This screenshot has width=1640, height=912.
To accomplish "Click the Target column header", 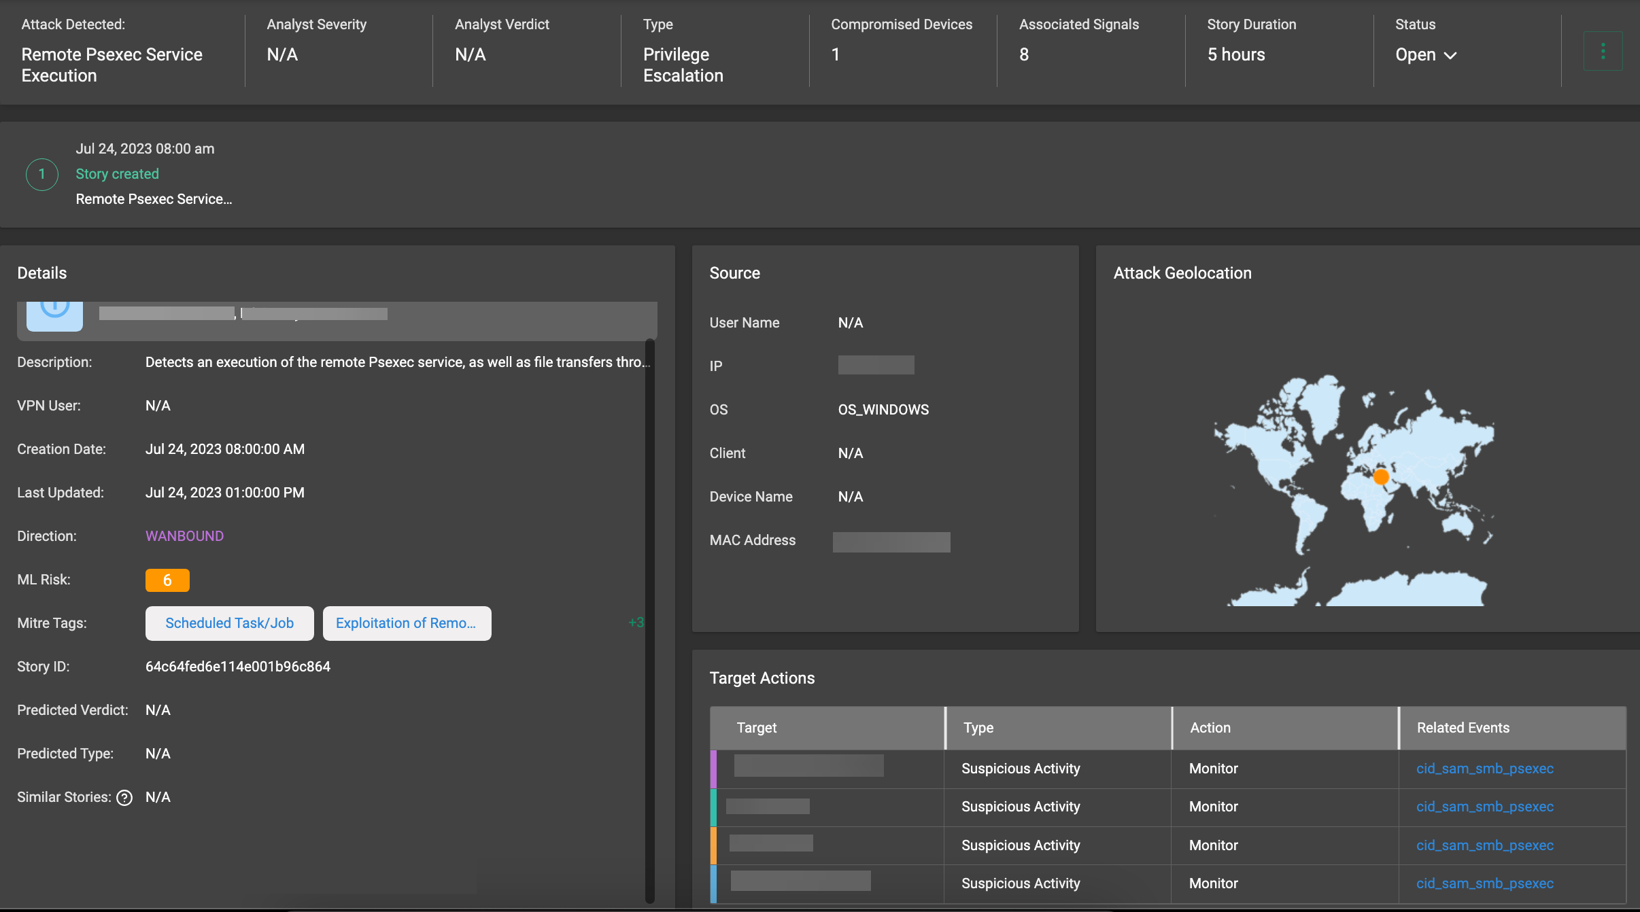I will point(756,727).
